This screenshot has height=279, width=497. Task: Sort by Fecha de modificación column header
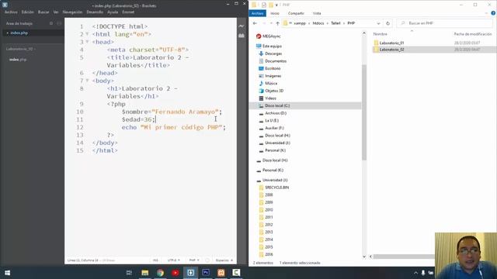click(473, 34)
